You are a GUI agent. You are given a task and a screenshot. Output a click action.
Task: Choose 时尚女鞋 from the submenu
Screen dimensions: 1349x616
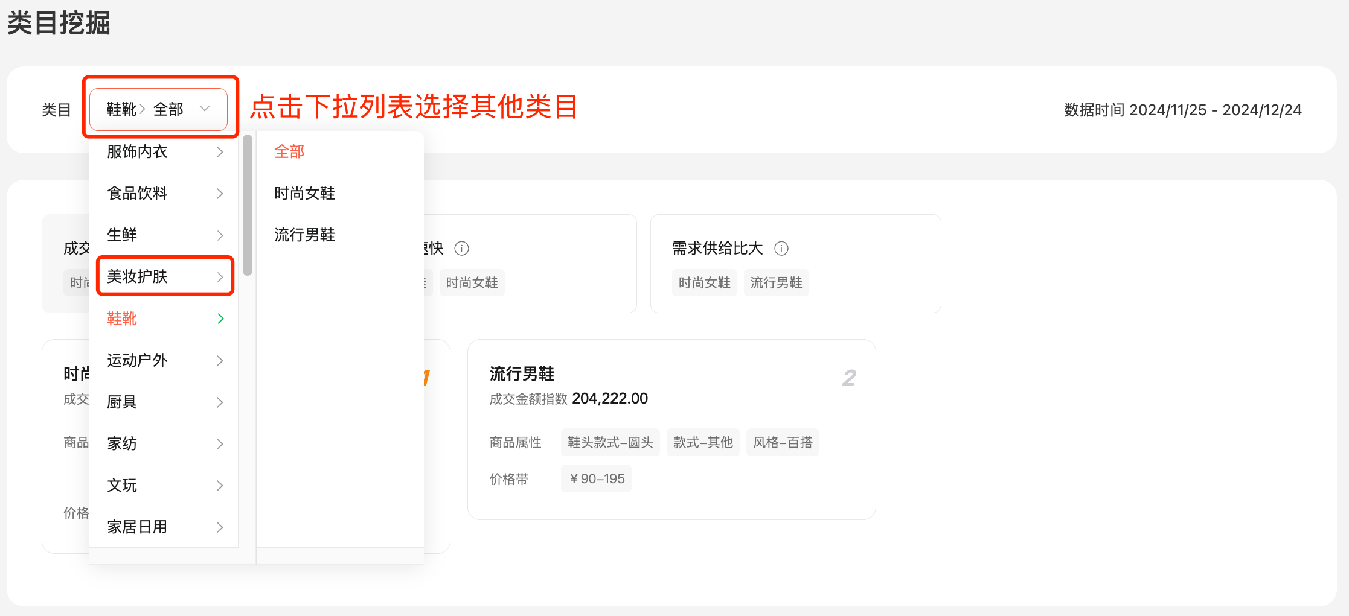tap(304, 193)
